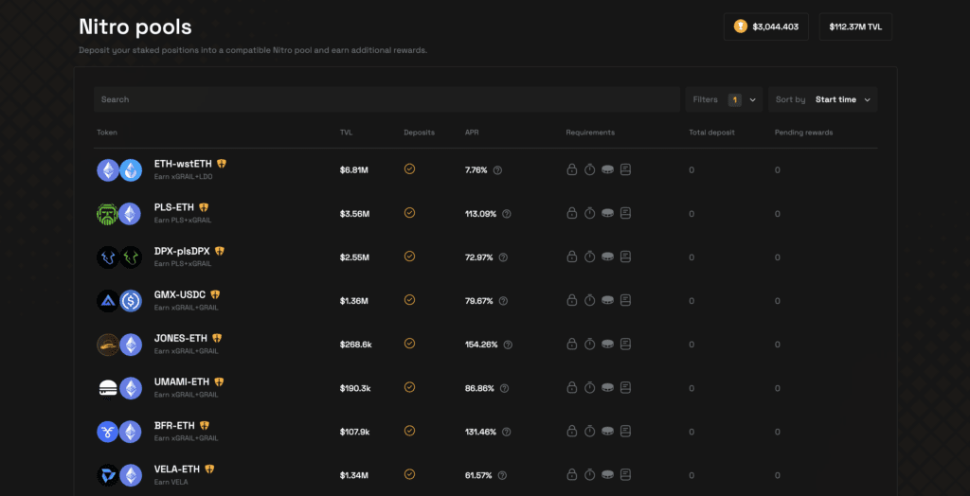Click into the Search field
Screen dimensions: 970x496
point(386,99)
